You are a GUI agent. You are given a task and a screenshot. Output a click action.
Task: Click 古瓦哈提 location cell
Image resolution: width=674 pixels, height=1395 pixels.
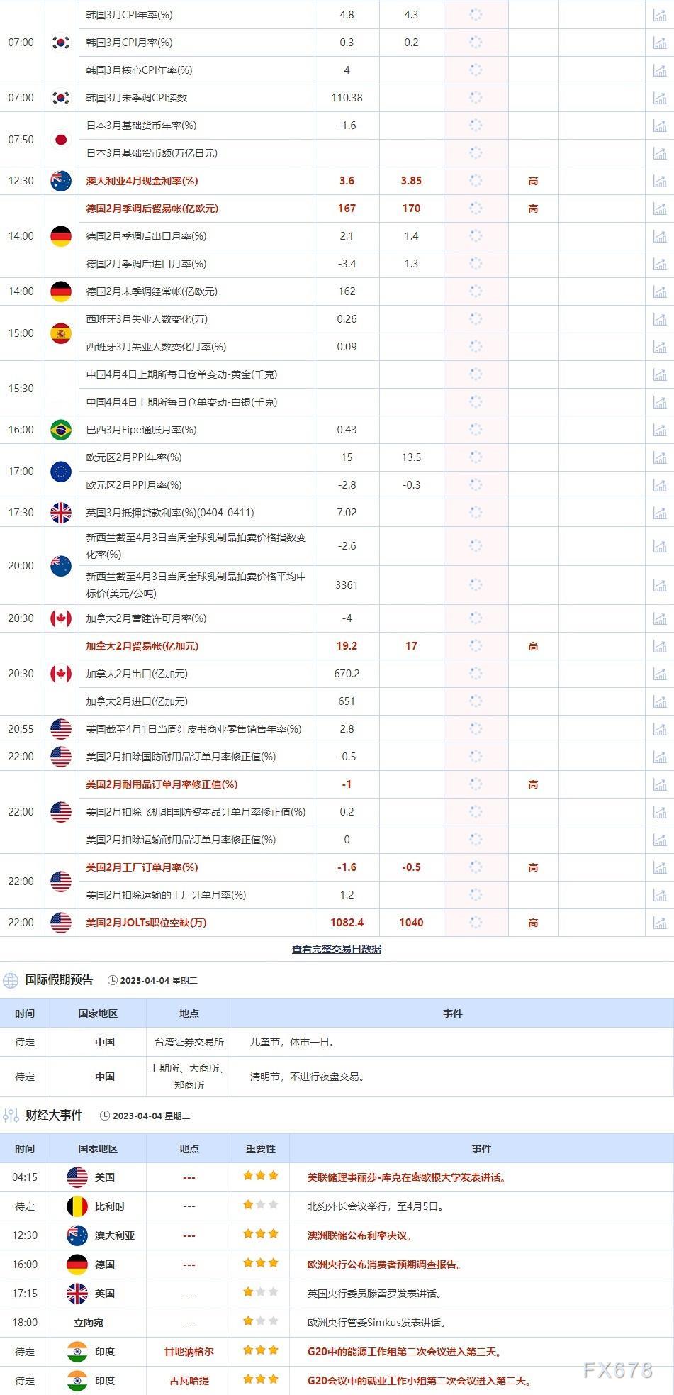[189, 1381]
